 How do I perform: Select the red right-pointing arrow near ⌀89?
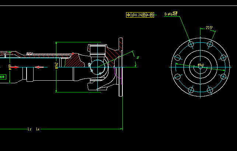tap(15, 67)
